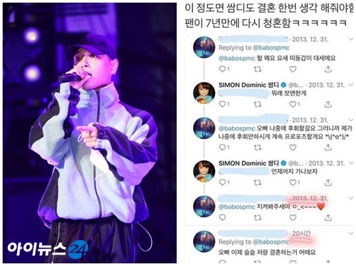
Task: View the rapper concert photo
Action: point(90,133)
